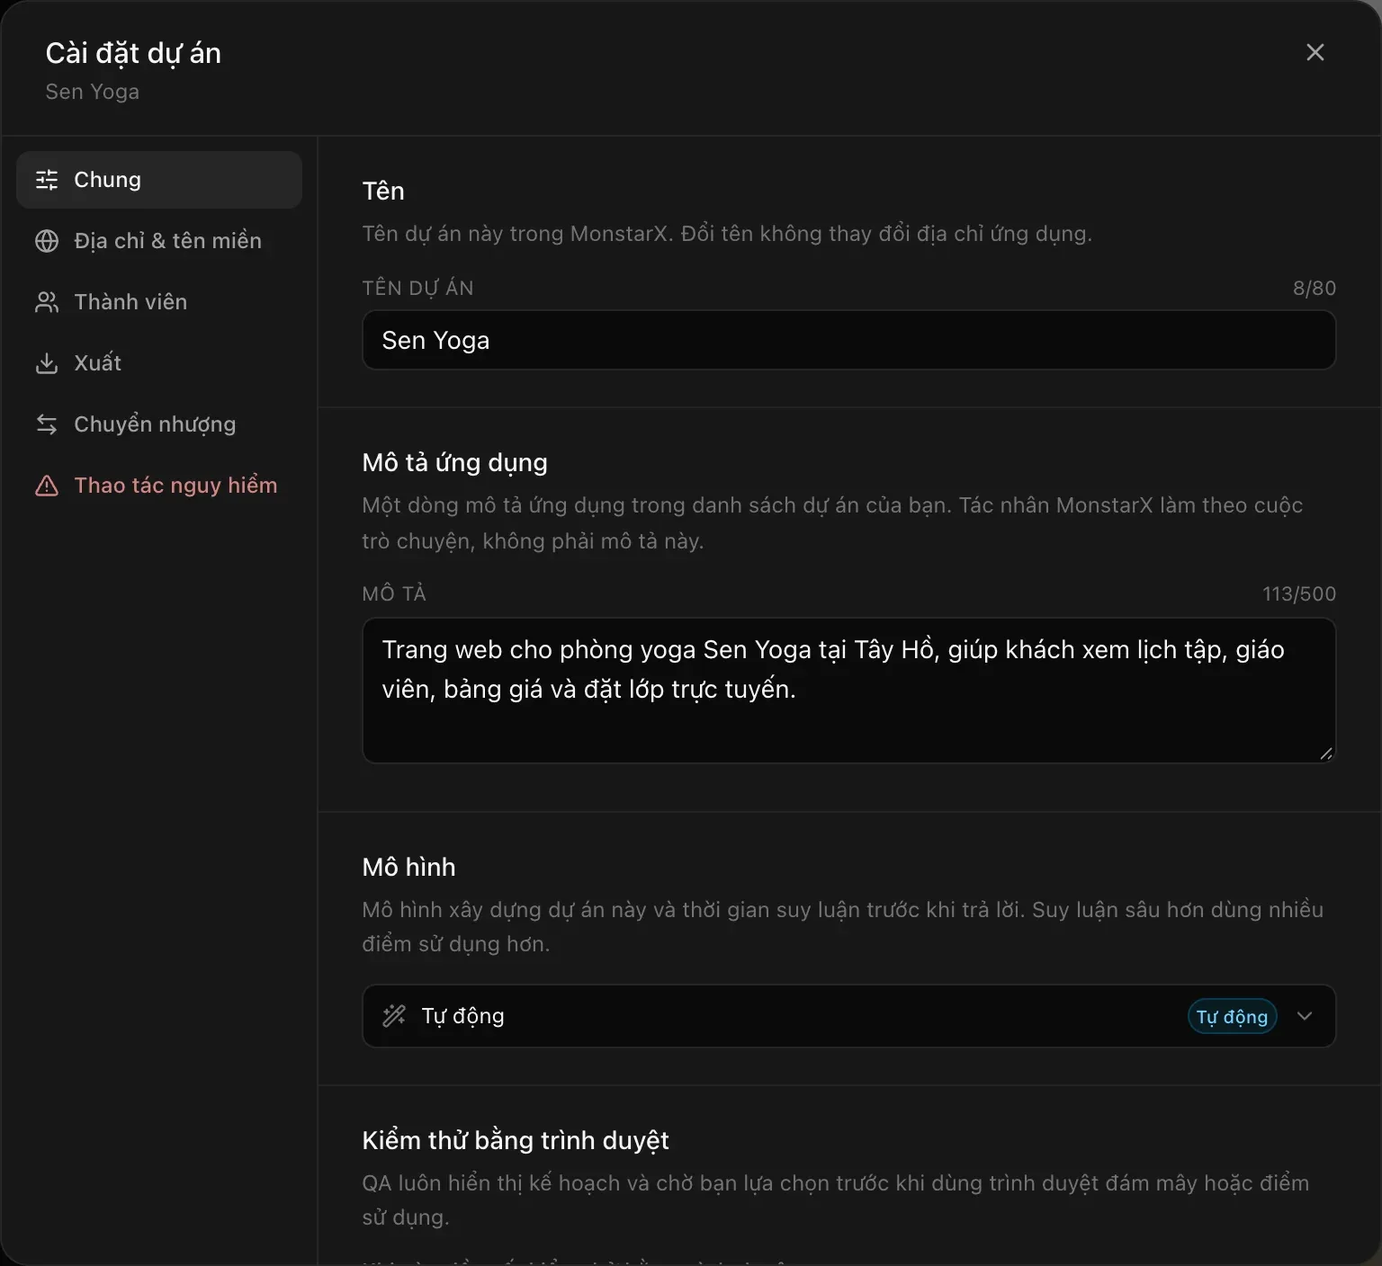Click into the Mô tả textarea
The image size is (1382, 1266).
coord(848,691)
